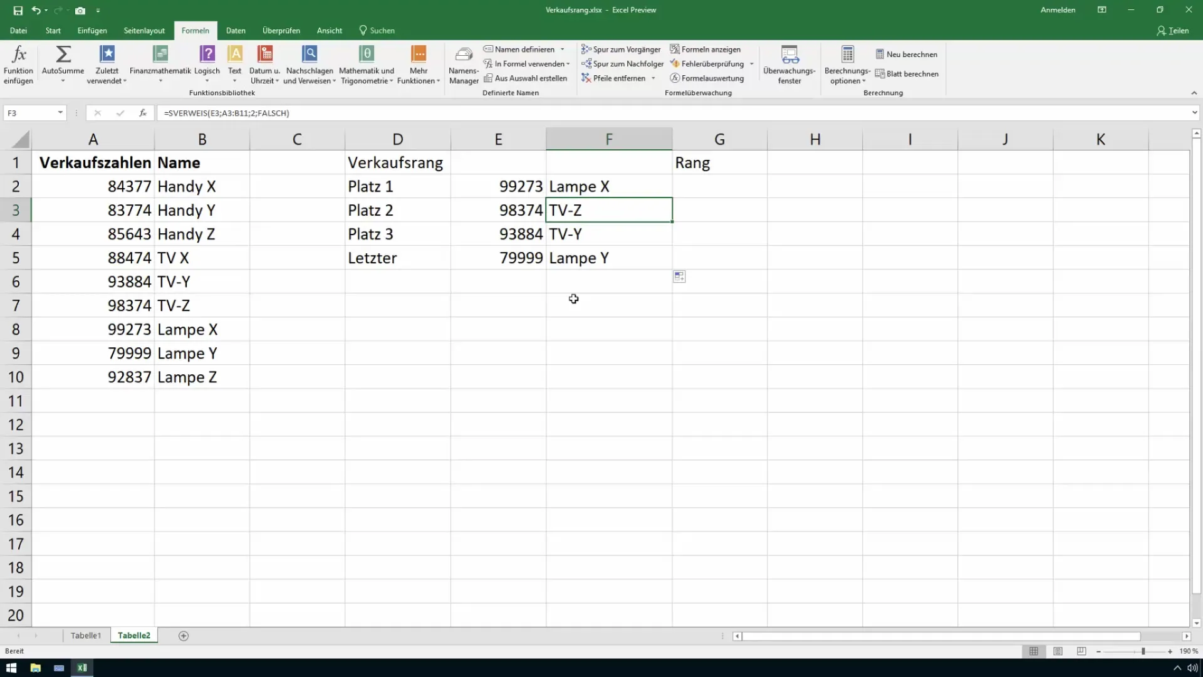
Task: Expand the Namen definieren dropdown arrow
Action: pos(563,50)
